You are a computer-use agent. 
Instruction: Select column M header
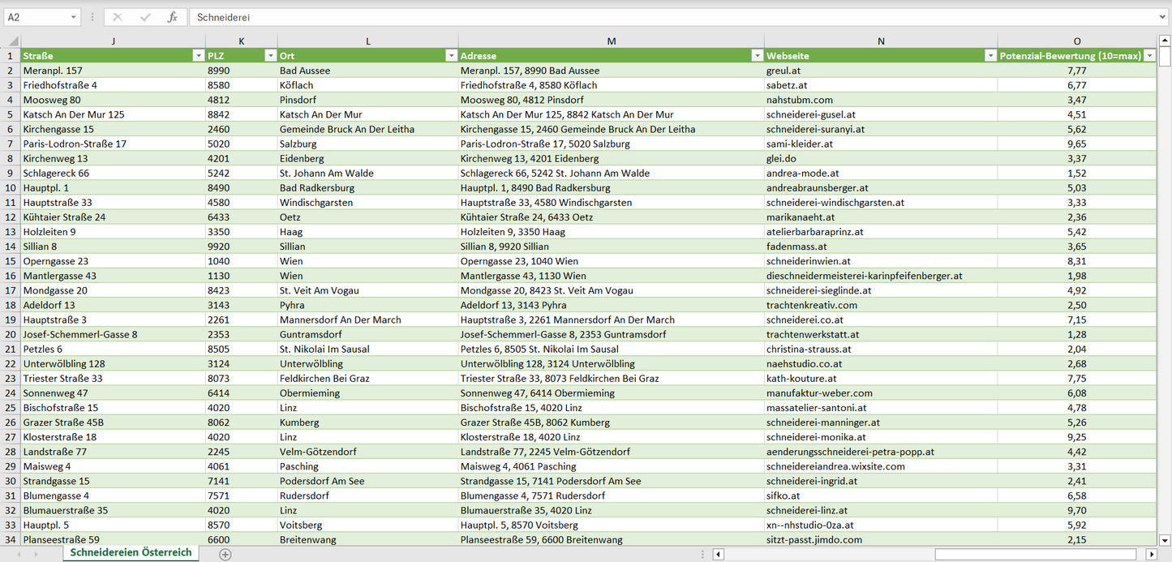(611, 41)
